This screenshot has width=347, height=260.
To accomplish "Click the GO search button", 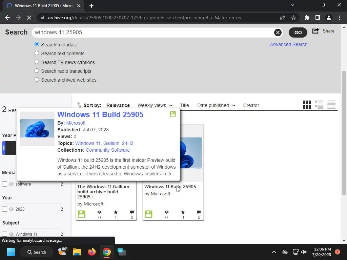I will 298,32.
